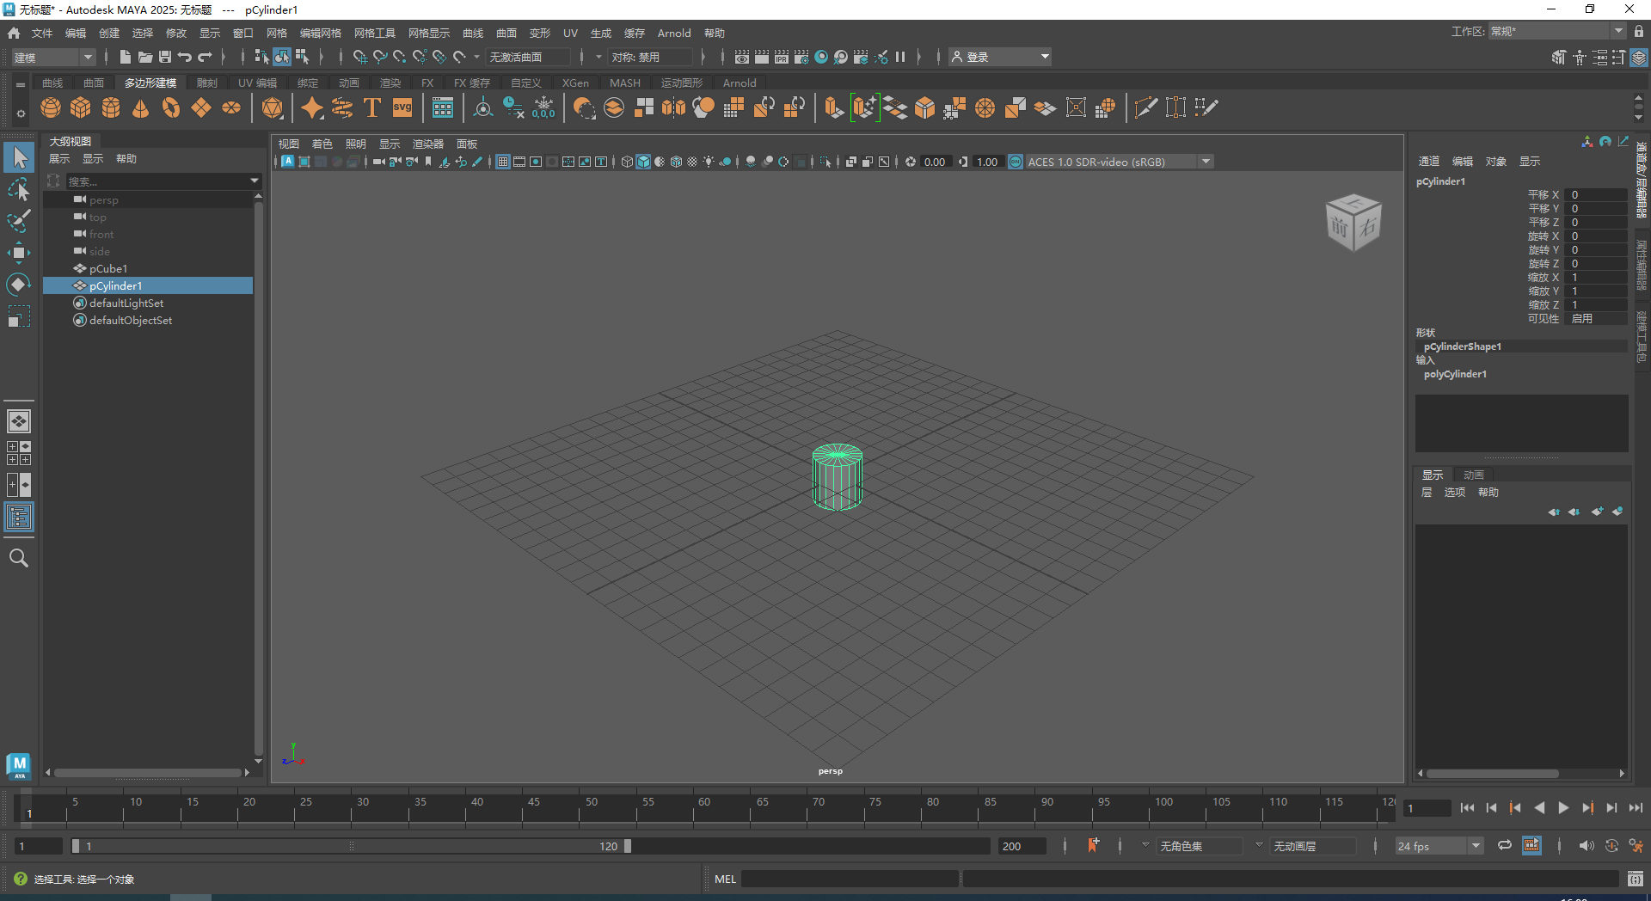Create a polygon cube from the shelf

tap(80, 107)
